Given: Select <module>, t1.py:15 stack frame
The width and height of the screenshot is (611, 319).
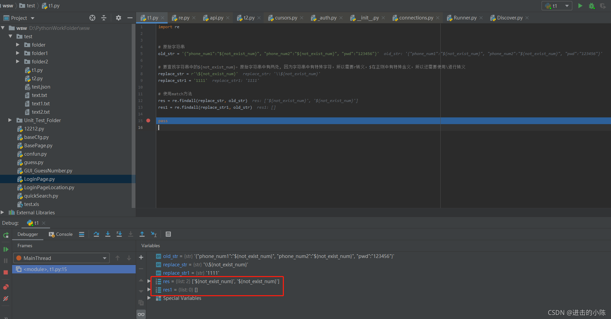Looking at the screenshot, I should [x=74, y=269].
